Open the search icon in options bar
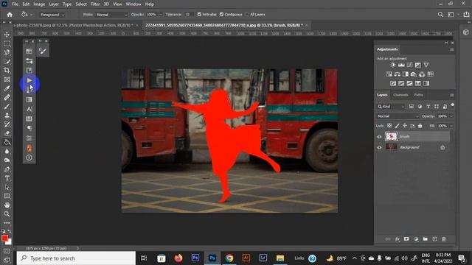Viewport: 472px width, 265px height. coord(440,15)
